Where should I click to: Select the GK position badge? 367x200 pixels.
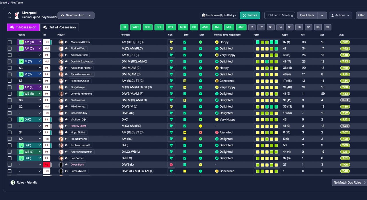(x=124, y=27)
